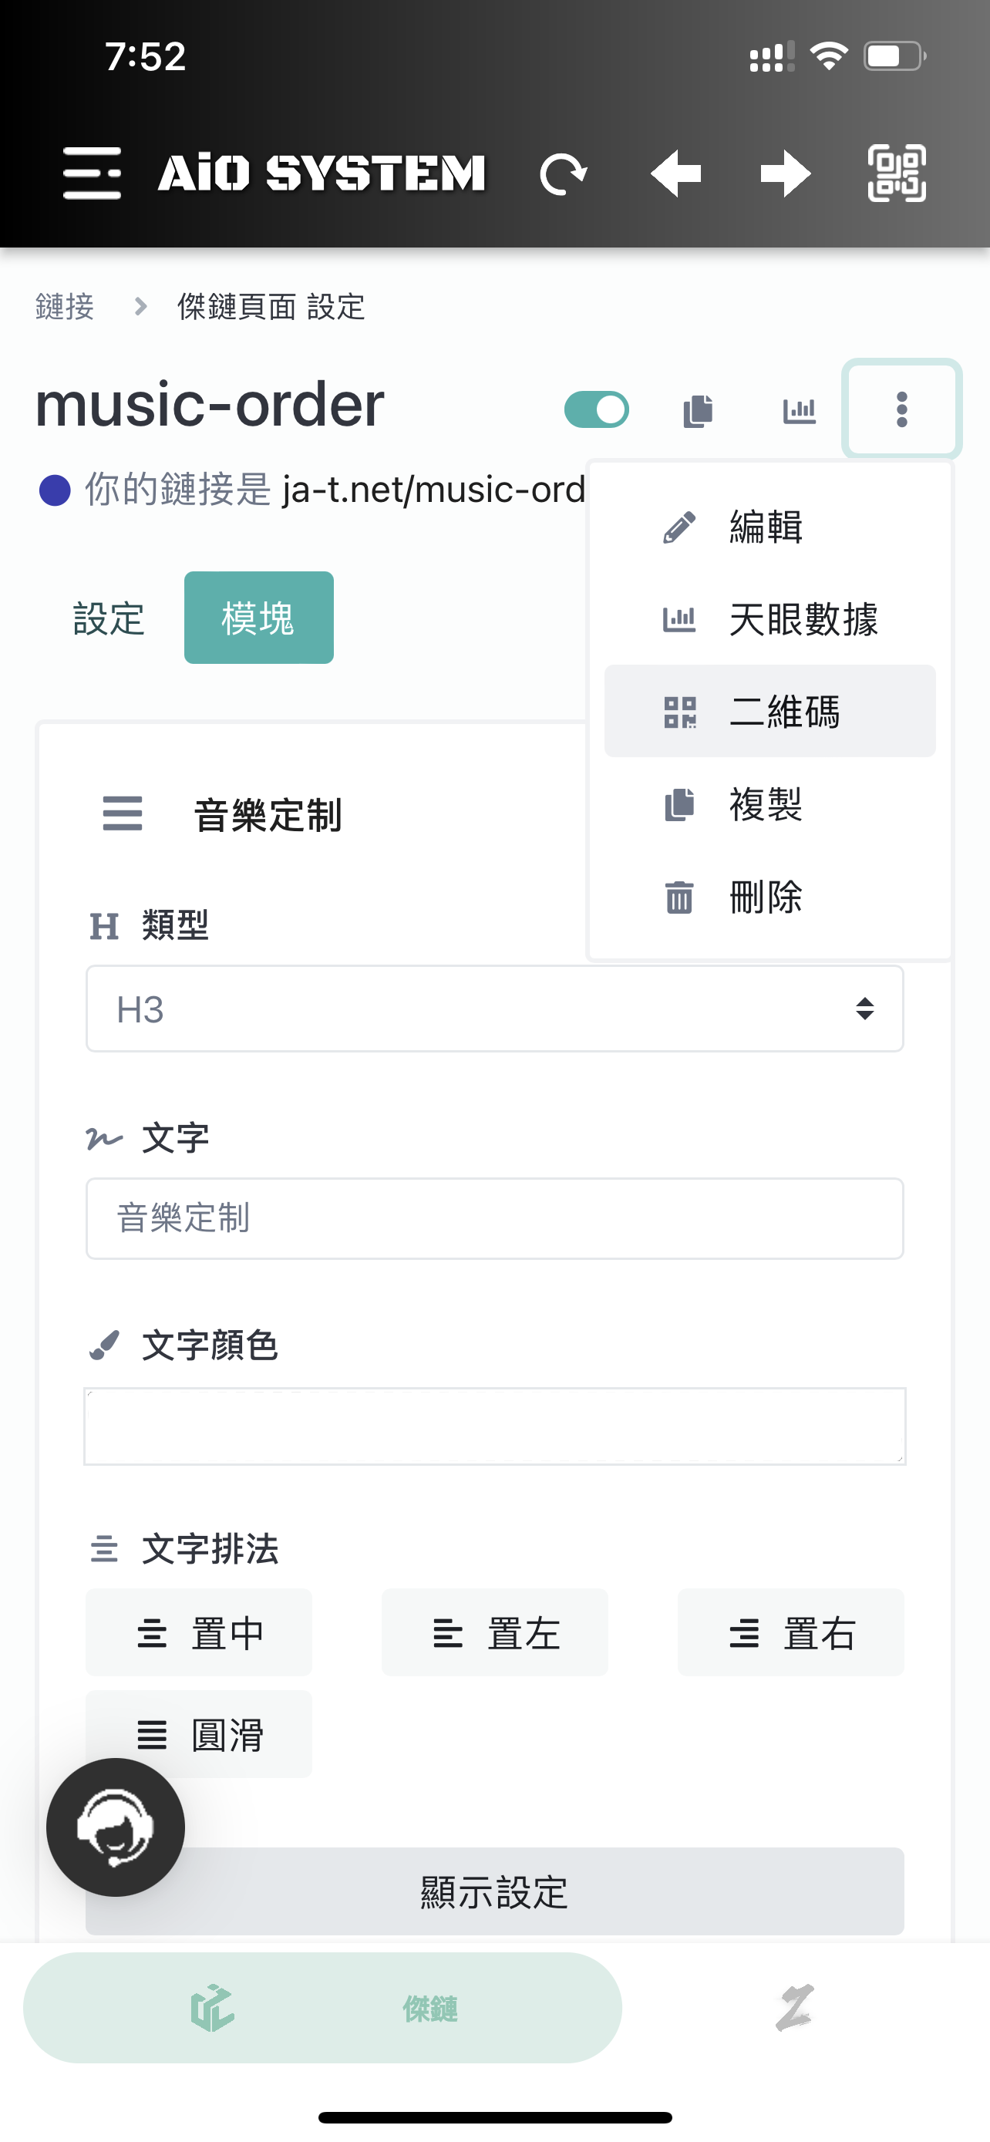This screenshot has height=2142, width=990.
Task: Open statistics chart icon beside music-order
Action: pos(800,410)
